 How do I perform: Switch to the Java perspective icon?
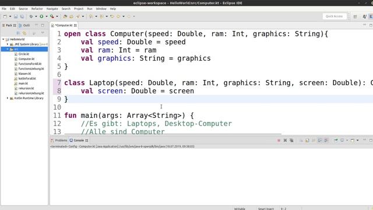(x=365, y=16)
